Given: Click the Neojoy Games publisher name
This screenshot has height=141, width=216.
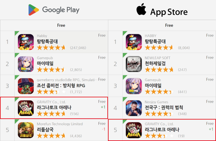Looking at the screenshot, I should [x=156, y=102].
